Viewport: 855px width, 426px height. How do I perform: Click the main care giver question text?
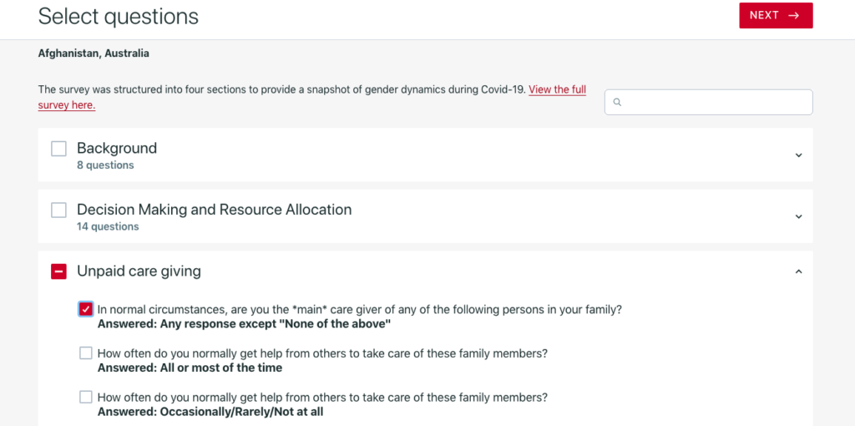point(359,309)
